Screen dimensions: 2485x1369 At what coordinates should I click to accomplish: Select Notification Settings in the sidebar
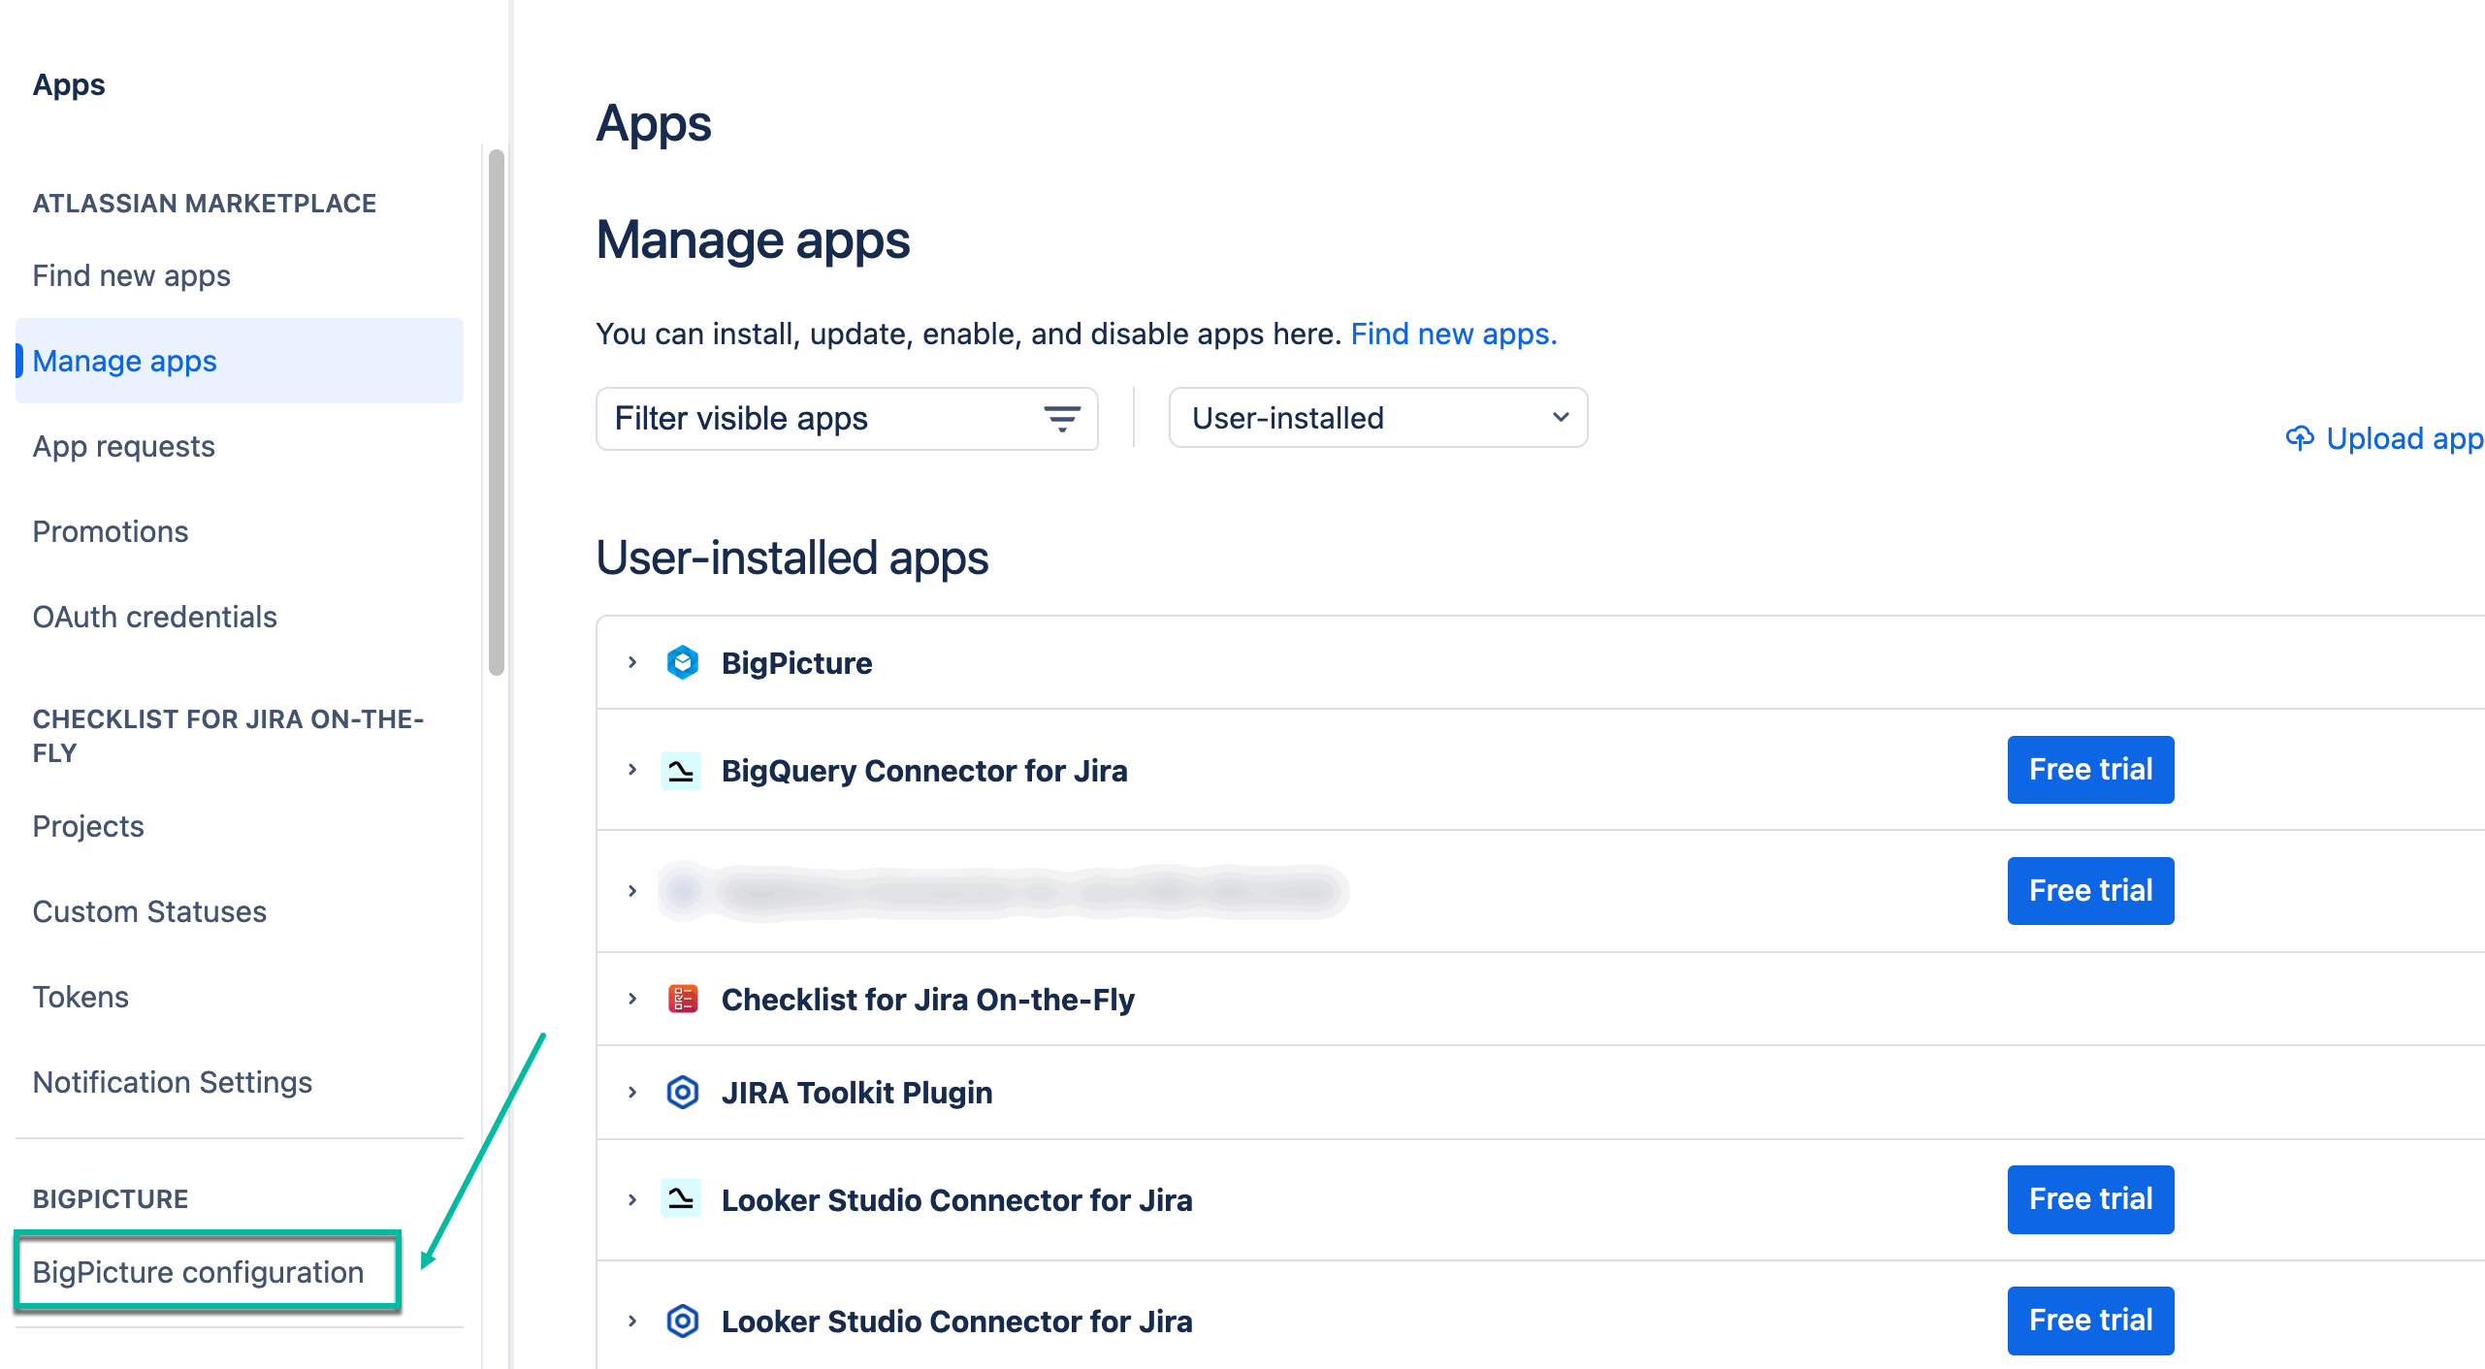tap(172, 1081)
